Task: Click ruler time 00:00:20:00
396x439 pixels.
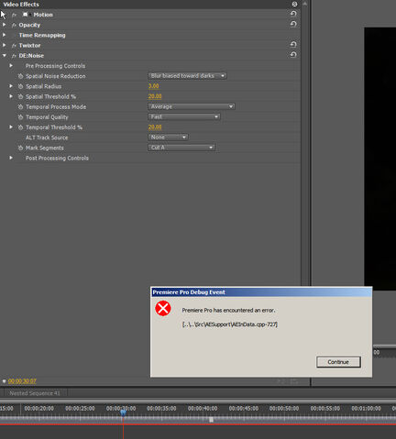Action: coord(39,409)
